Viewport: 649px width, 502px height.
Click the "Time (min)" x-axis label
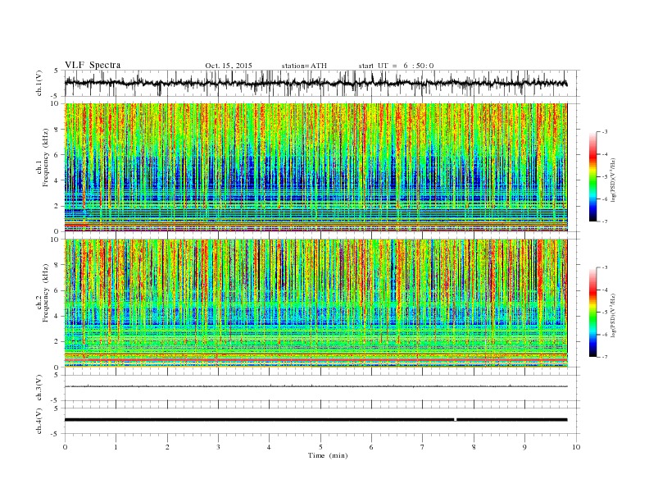328,455
